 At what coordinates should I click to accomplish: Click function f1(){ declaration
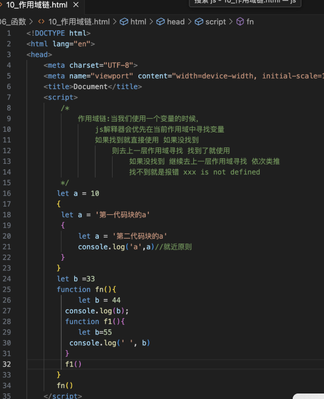click(95, 322)
